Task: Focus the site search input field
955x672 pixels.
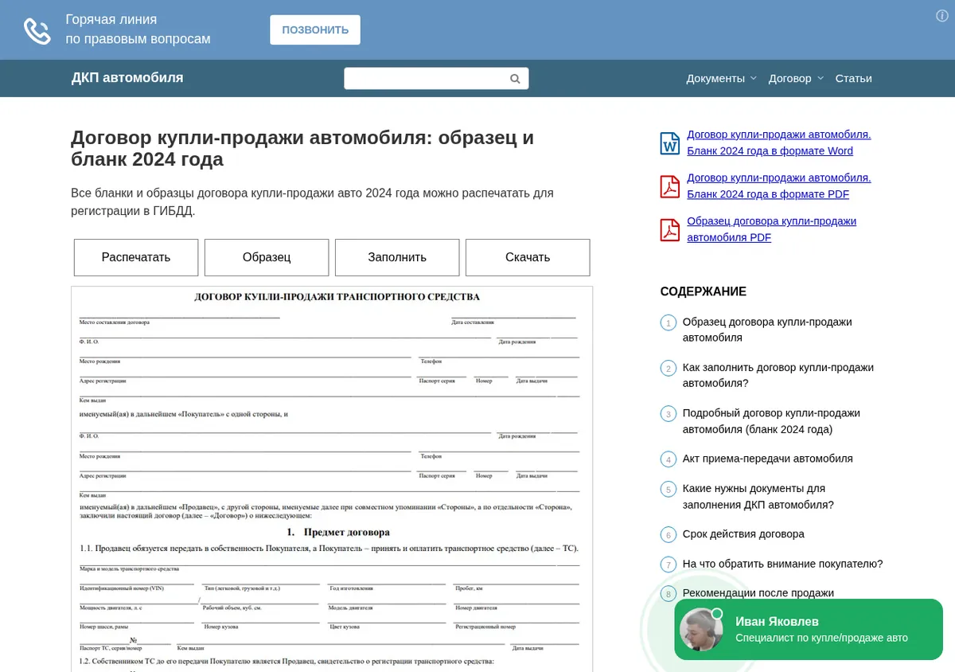Action: pyautogui.click(x=427, y=79)
